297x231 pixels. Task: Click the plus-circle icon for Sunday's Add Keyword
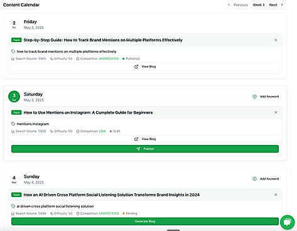254,179
